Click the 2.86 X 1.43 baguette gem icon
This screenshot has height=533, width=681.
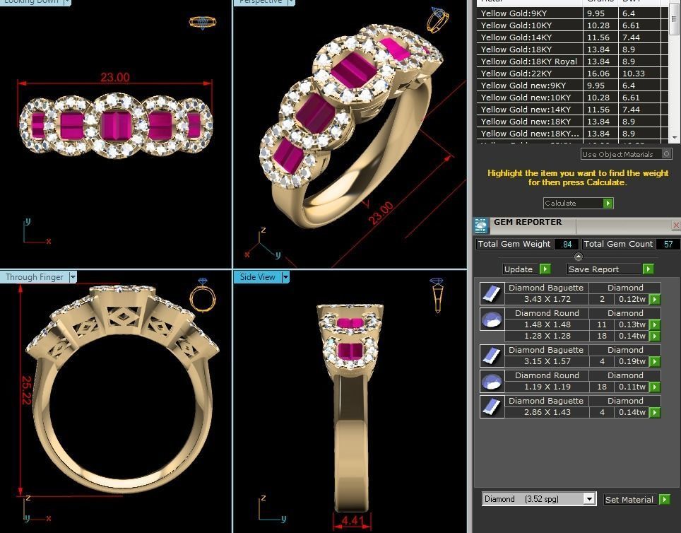click(x=492, y=406)
